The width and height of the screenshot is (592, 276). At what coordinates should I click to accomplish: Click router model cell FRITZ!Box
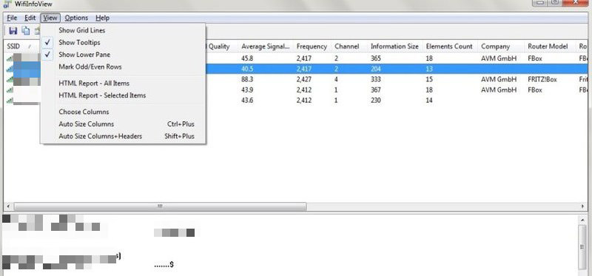(542, 80)
